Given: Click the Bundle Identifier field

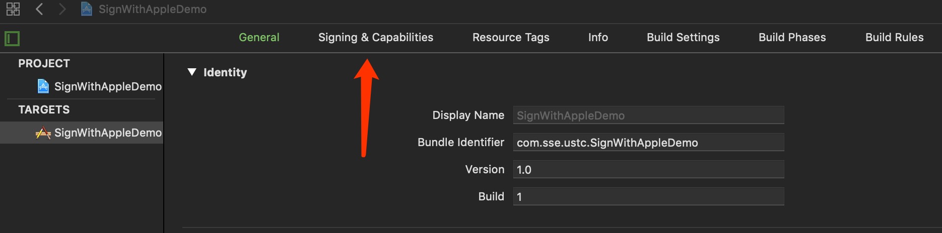Looking at the screenshot, I should point(648,143).
